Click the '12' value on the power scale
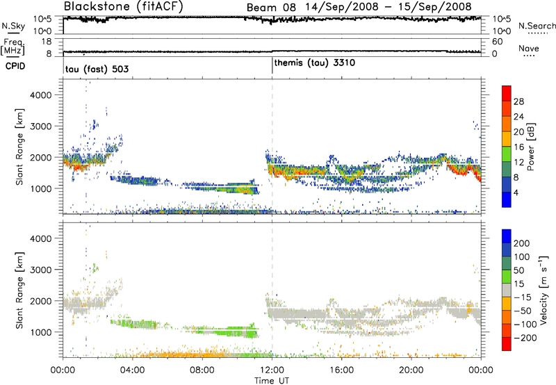This screenshot has width=556, height=385. [518, 163]
